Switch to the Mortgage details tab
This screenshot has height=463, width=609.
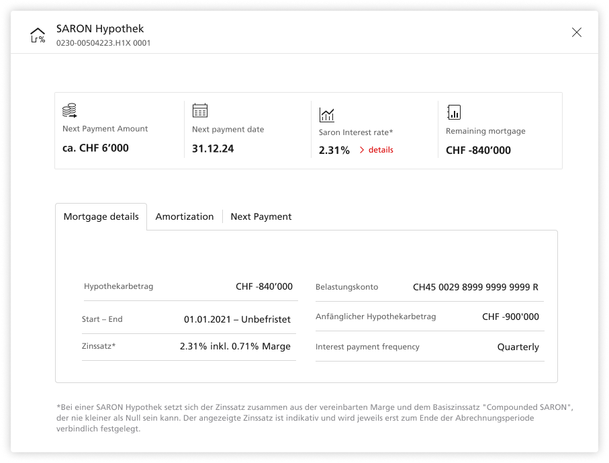[x=101, y=216]
